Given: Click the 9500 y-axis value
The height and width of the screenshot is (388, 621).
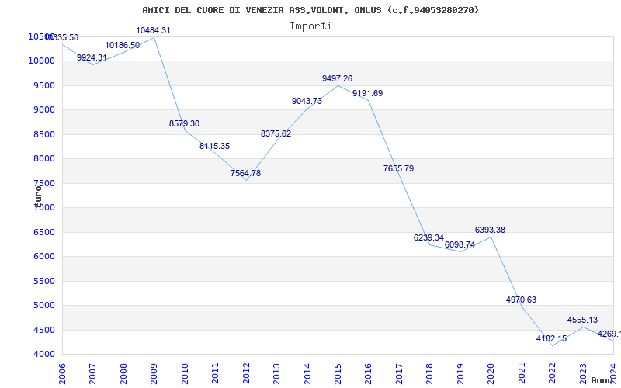Looking at the screenshot, I should [x=44, y=85].
